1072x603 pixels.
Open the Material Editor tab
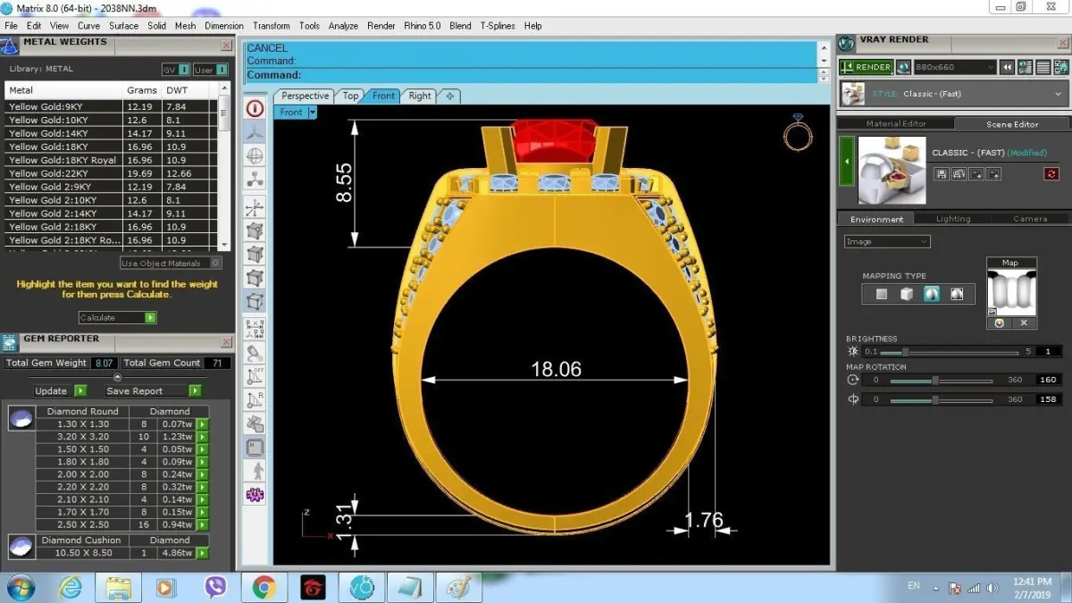(x=896, y=124)
